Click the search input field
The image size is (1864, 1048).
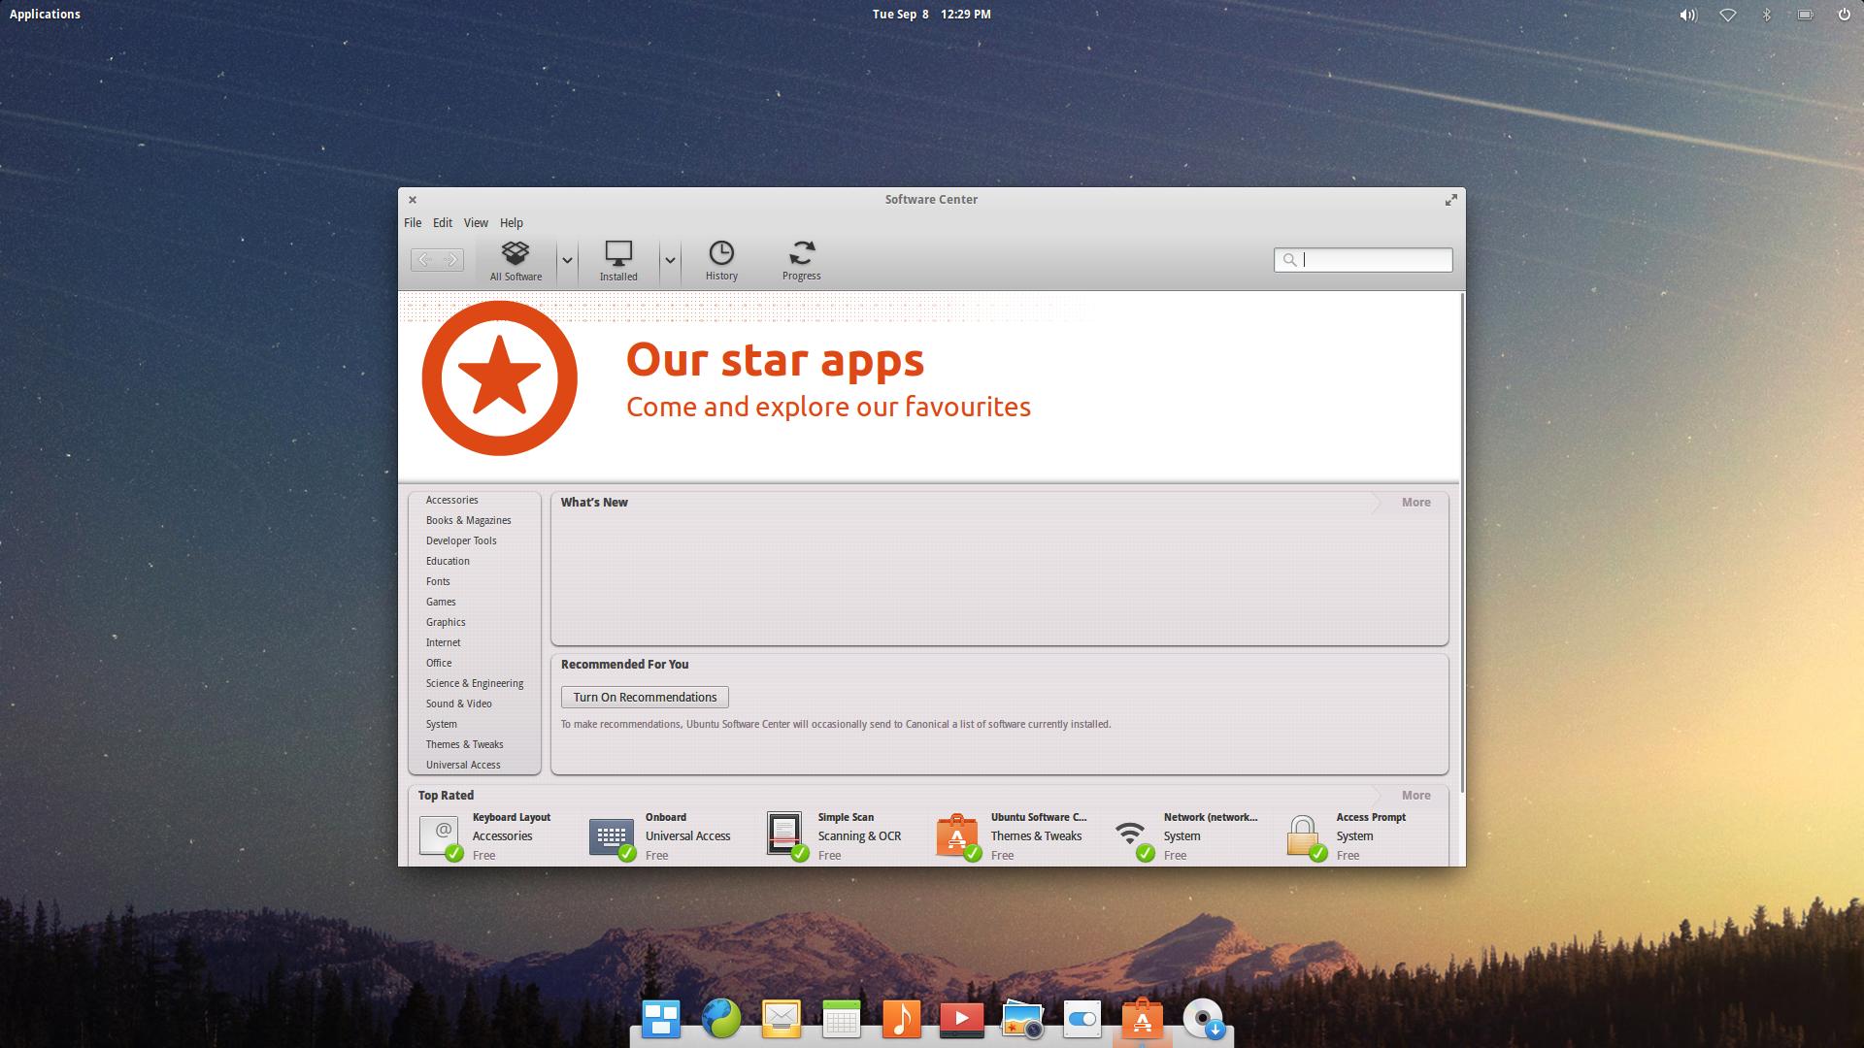coord(1363,259)
